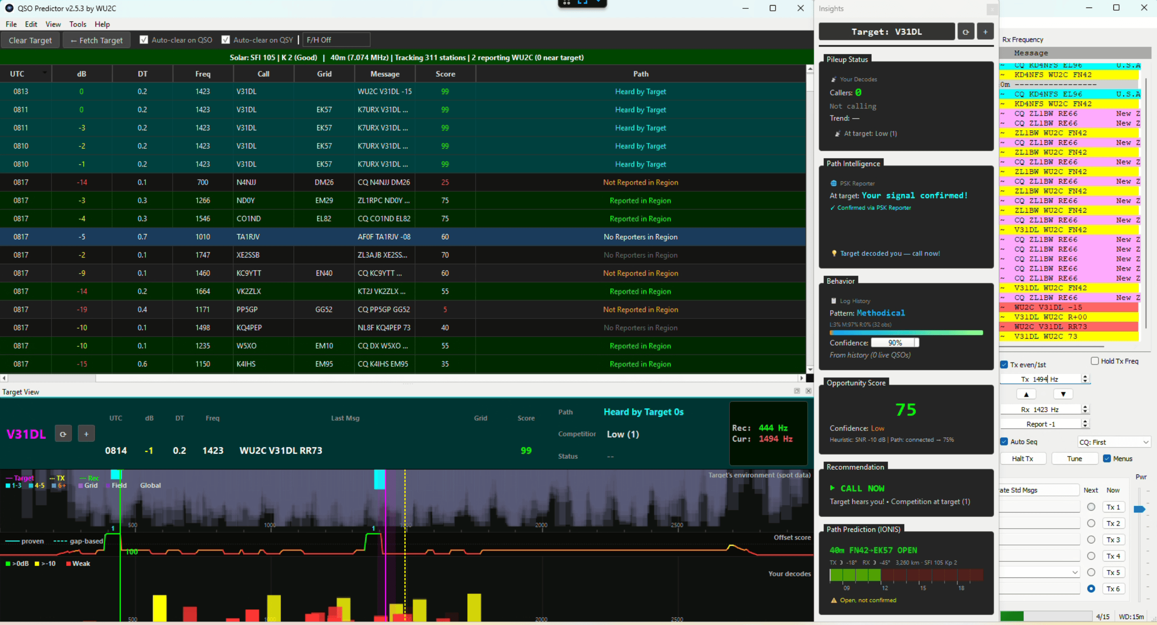The width and height of the screenshot is (1157, 625).
Task: Click the refresh icon beside Target: V31DL in Insights
Action: point(966,32)
